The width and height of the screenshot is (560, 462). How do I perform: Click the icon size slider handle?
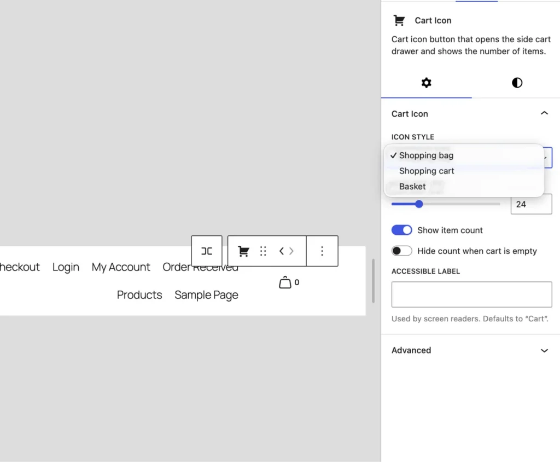pyautogui.click(x=419, y=204)
